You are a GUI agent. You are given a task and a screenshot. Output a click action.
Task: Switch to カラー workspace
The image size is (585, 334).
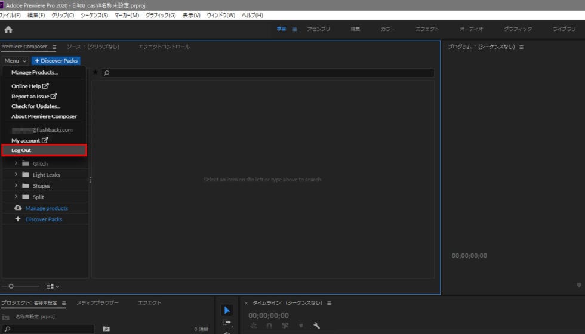pos(387,29)
